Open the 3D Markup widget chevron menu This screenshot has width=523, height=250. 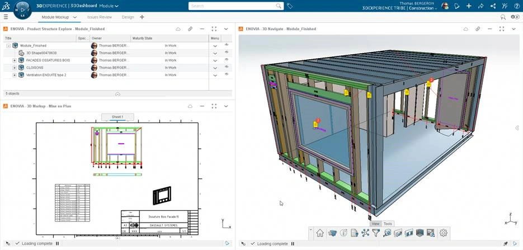(x=226, y=106)
